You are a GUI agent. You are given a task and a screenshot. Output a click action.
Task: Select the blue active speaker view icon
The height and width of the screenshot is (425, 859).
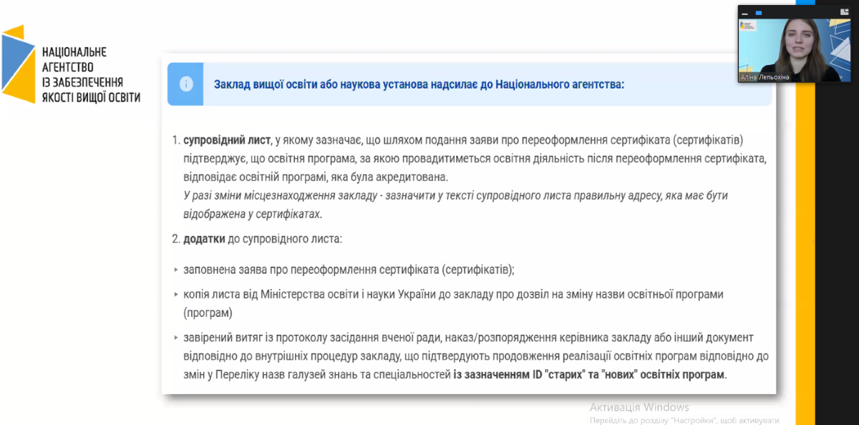coord(759,13)
